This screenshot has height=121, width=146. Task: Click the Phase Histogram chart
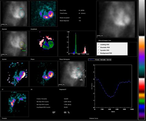tap(77, 44)
